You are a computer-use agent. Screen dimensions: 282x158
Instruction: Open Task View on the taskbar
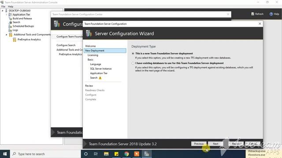(96, 154)
